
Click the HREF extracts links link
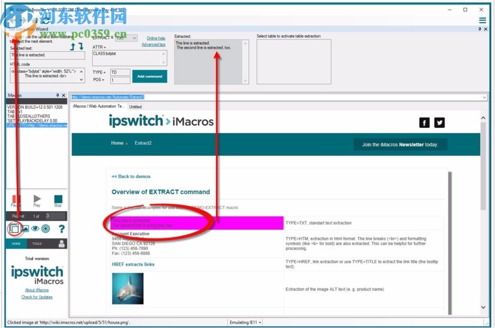point(133,264)
